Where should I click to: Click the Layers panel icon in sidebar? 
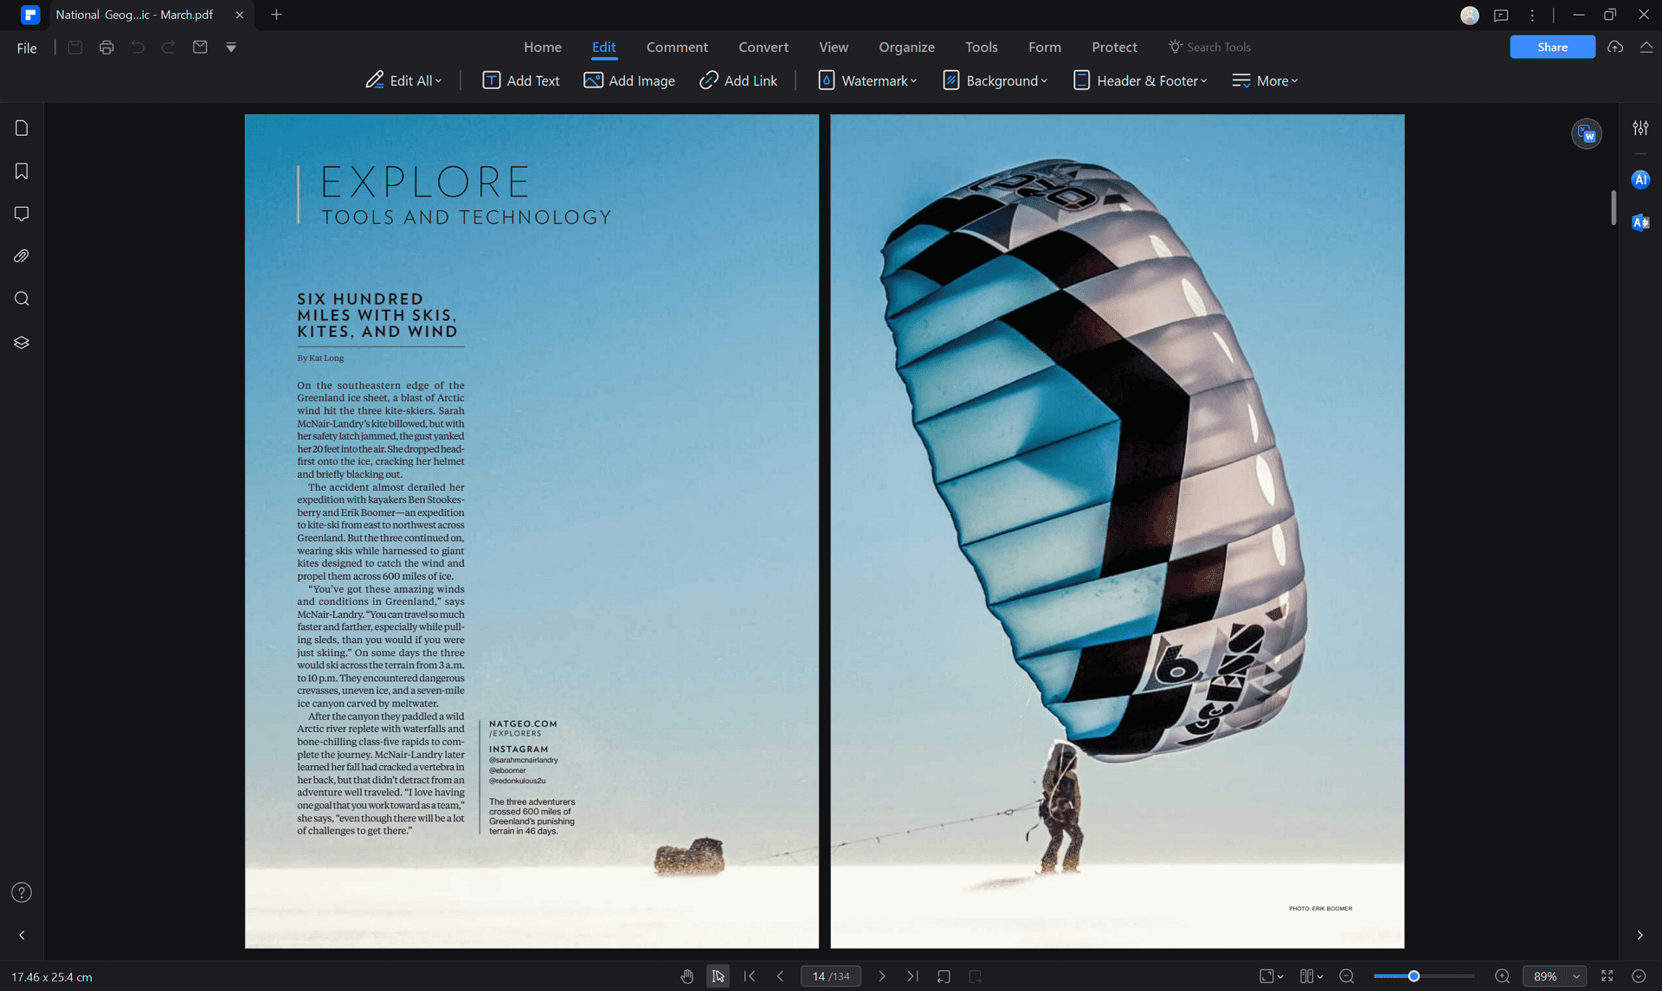click(22, 342)
